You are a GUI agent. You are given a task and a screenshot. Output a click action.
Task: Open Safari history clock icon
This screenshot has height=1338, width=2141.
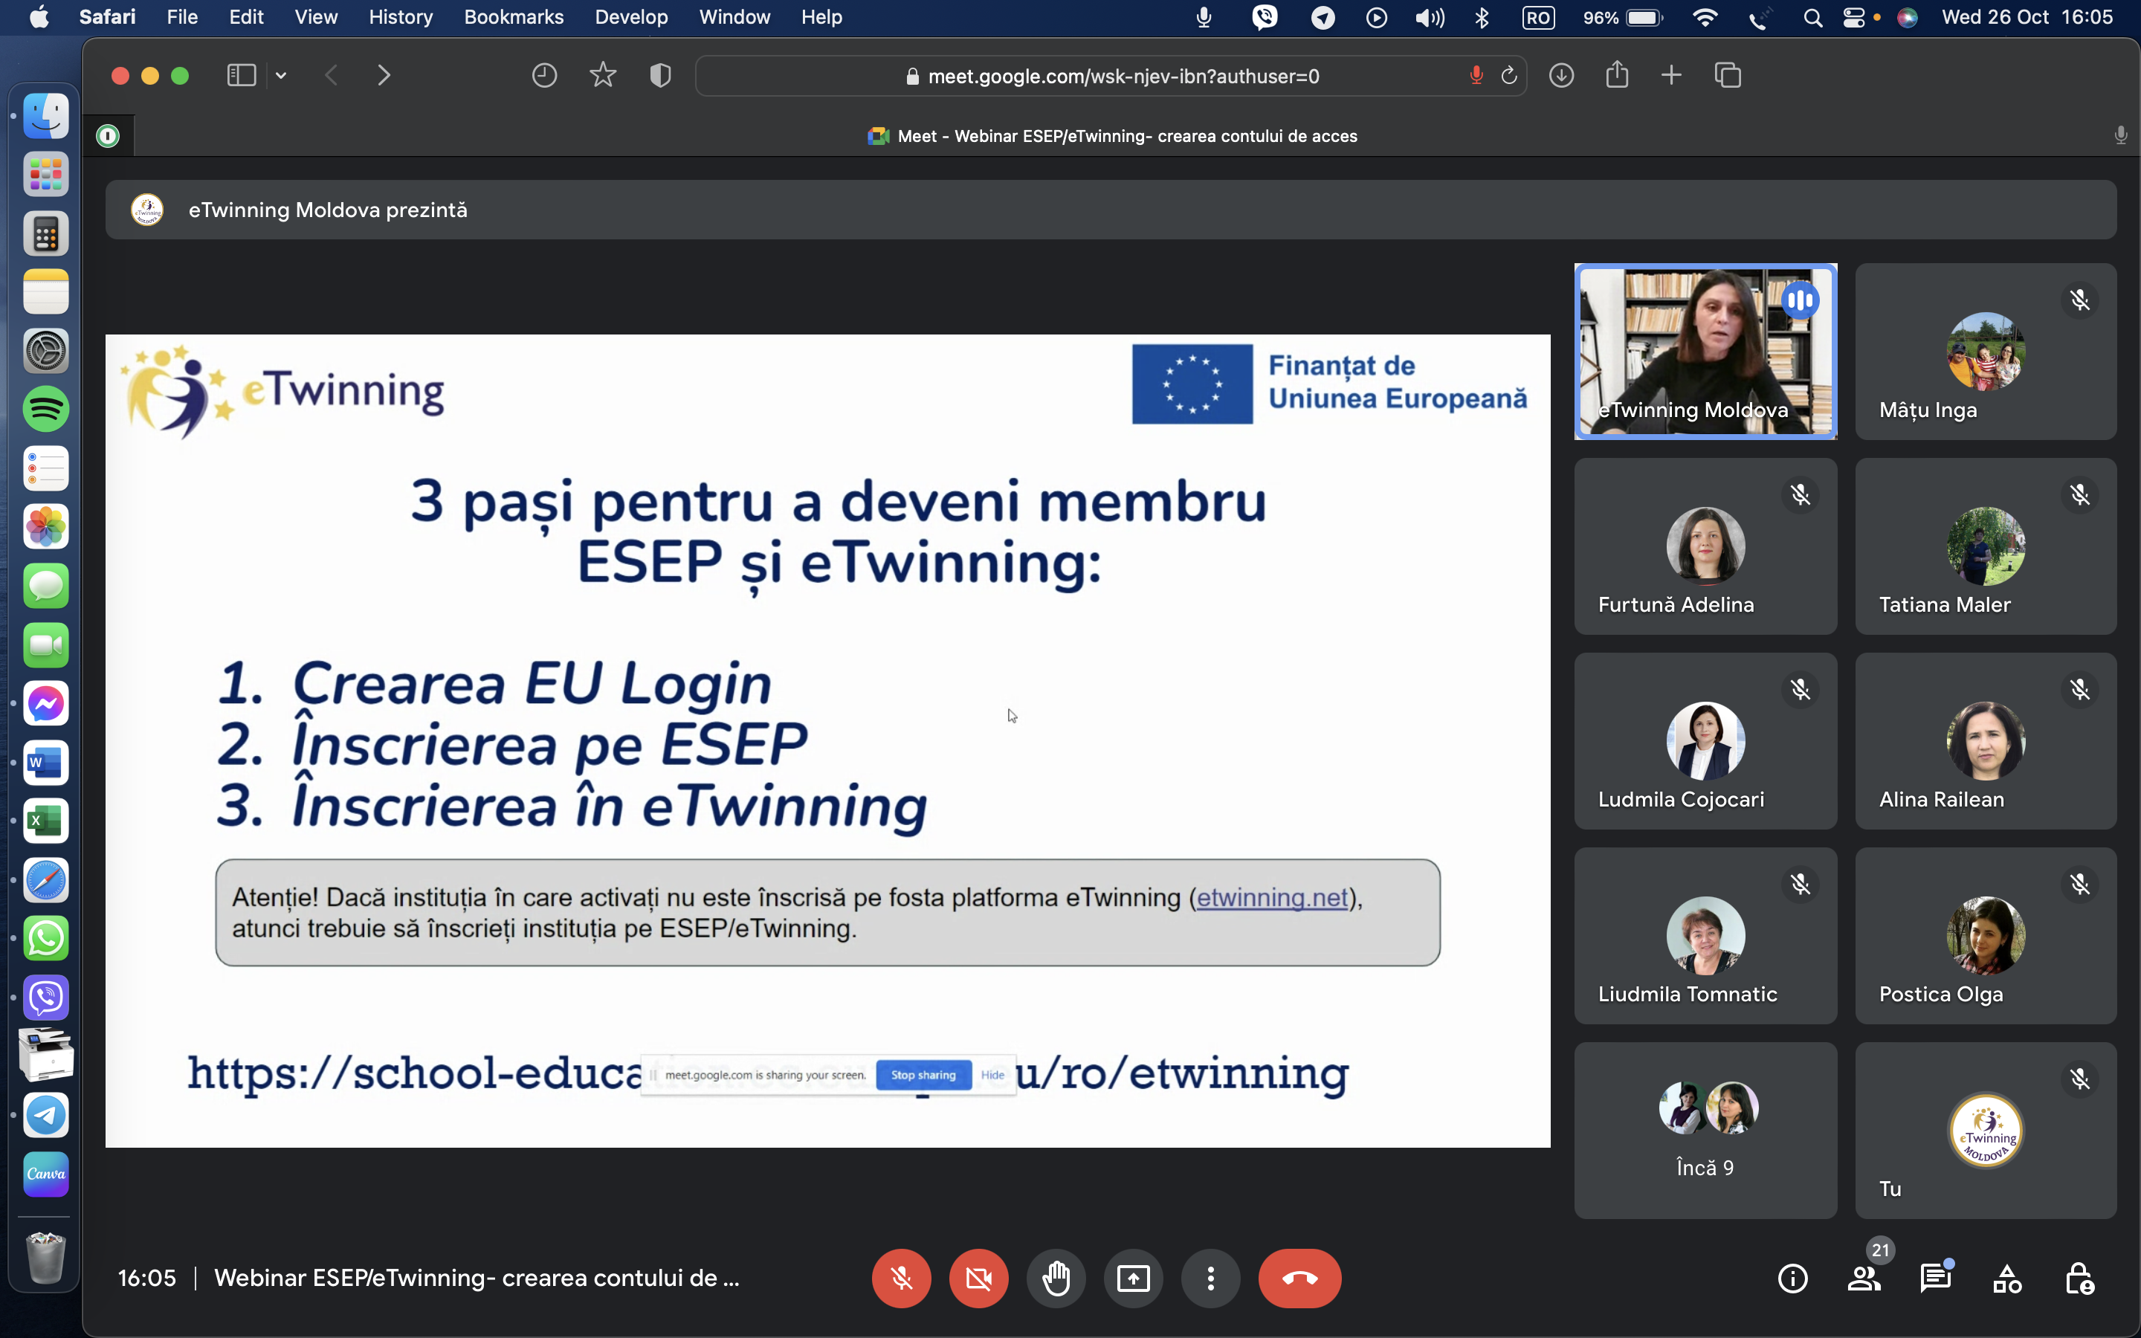(x=544, y=75)
